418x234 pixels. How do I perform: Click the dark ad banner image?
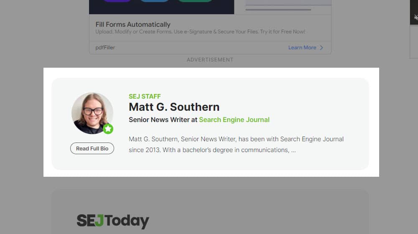(161, 7)
